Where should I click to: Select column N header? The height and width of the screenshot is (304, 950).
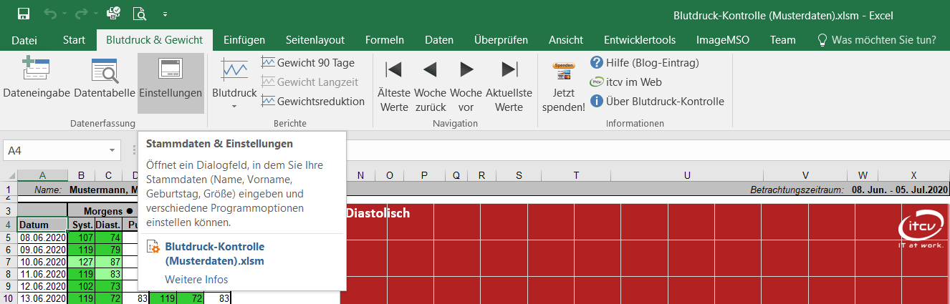coord(360,175)
